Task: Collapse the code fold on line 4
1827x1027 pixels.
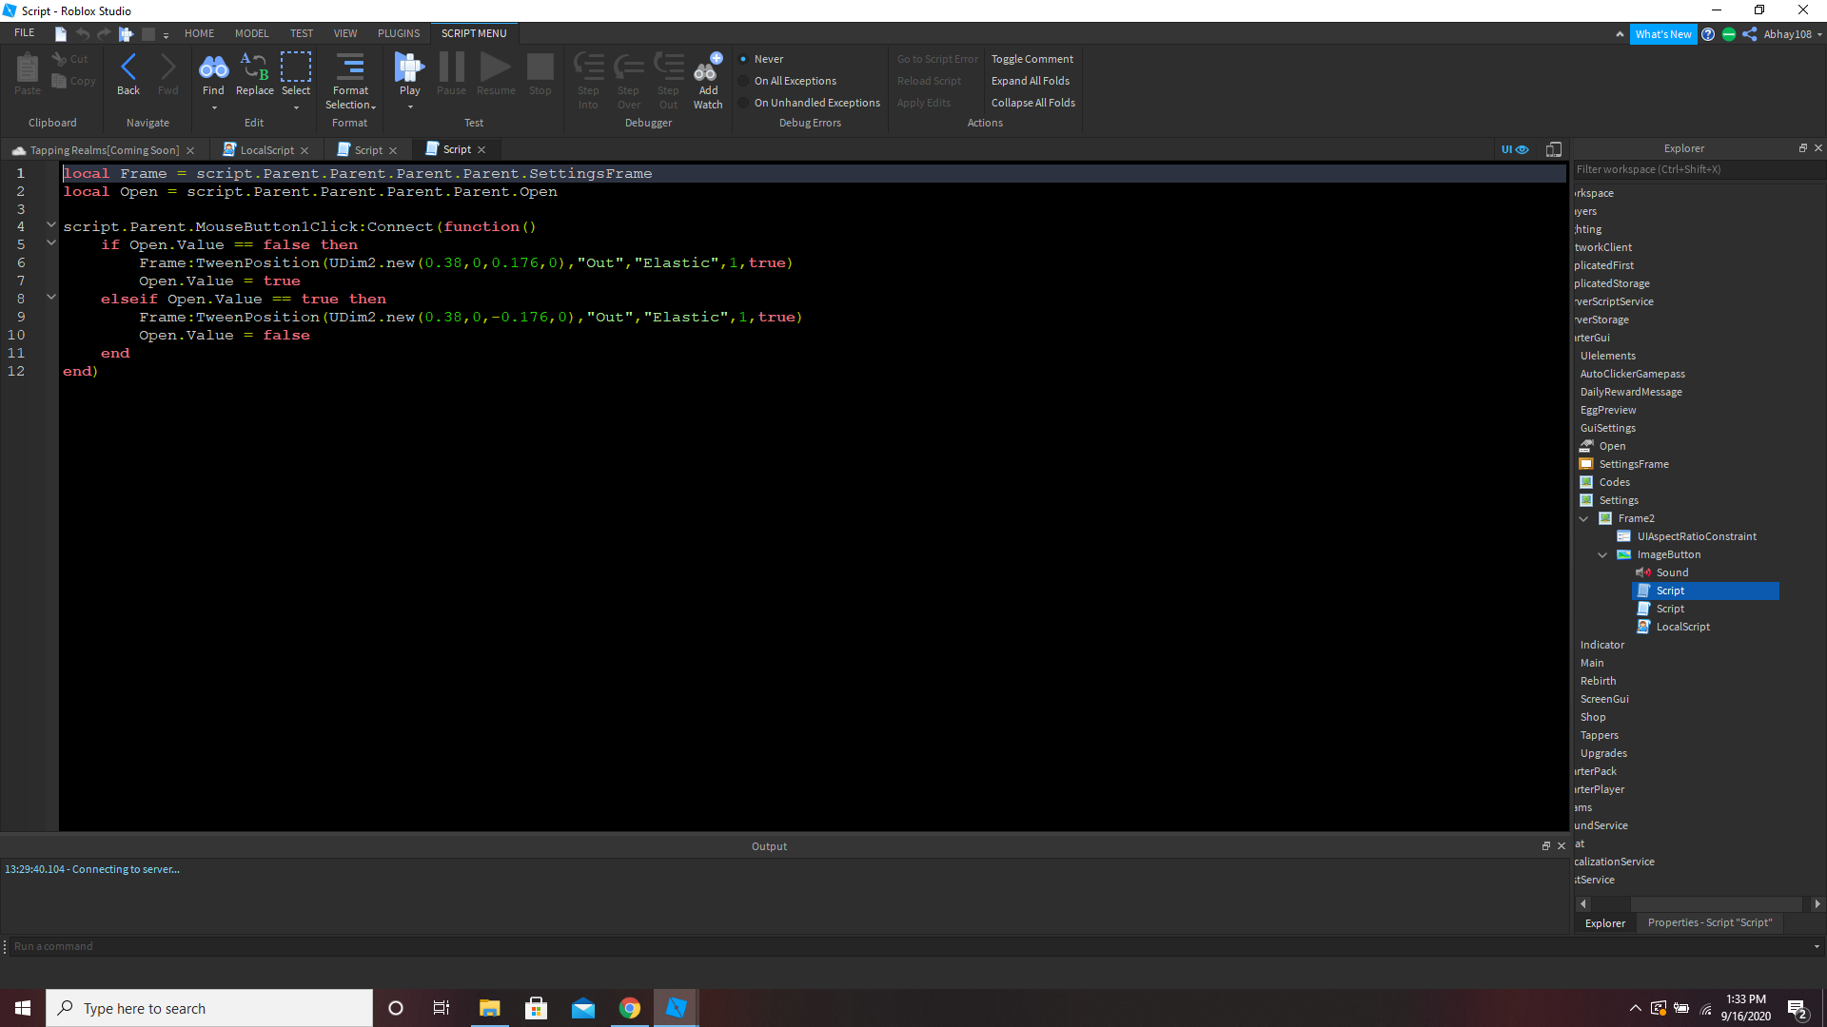Action: point(50,225)
